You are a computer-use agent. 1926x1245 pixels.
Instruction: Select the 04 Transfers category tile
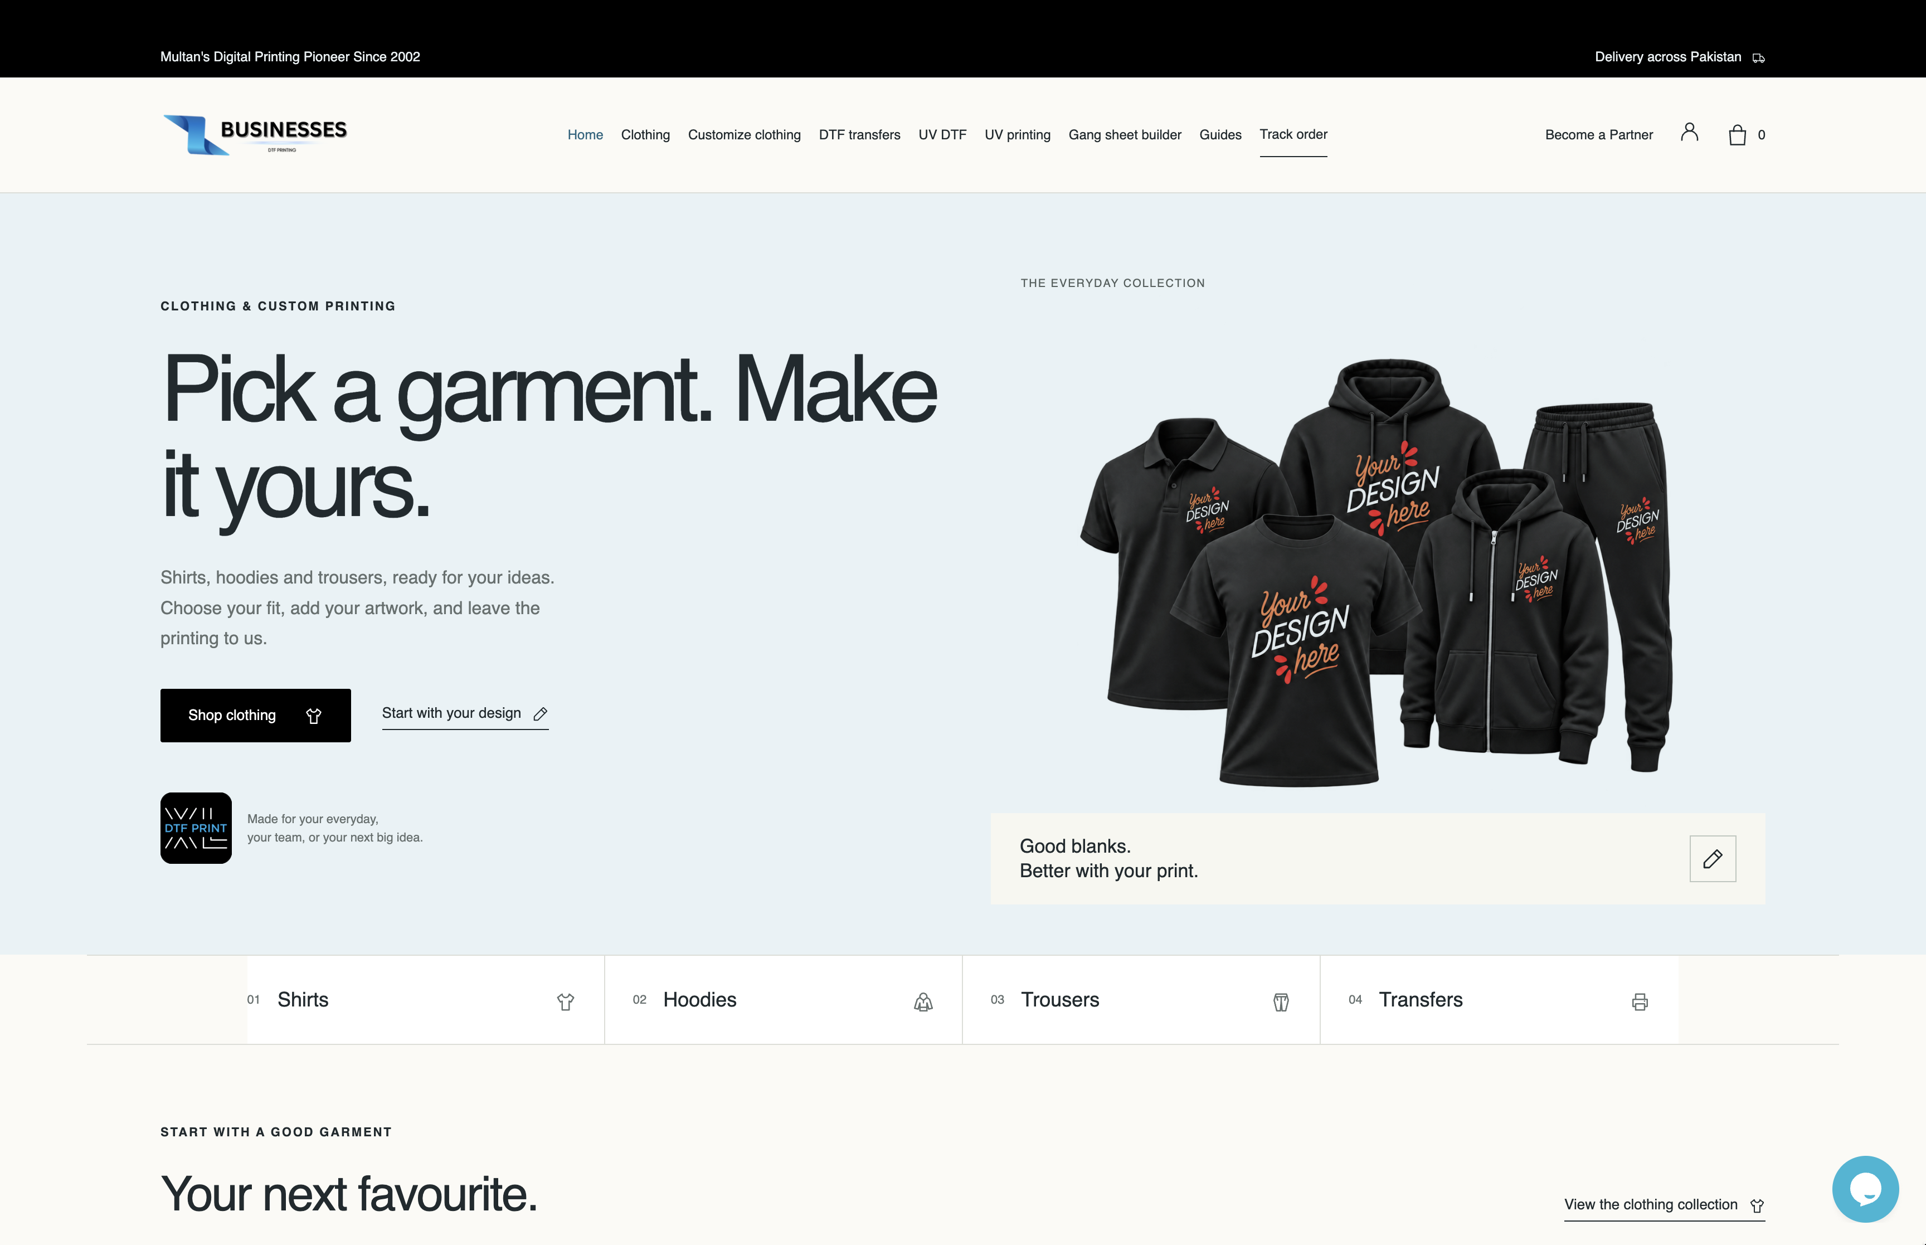pyautogui.click(x=1499, y=1000)
